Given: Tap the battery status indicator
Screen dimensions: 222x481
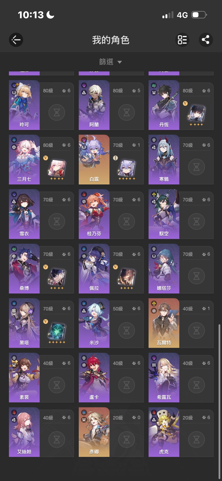Looking at the screenshot, I should pyautogui.click(x=199, y=15).
